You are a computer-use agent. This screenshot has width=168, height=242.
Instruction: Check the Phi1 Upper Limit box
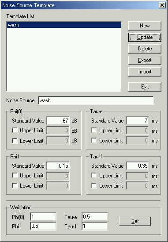click(15, 176)
